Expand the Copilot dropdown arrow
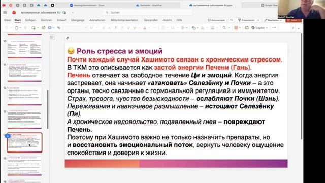The height and width of the screenshot is (183, 325). pyautogui.click(x=267, y=28)
